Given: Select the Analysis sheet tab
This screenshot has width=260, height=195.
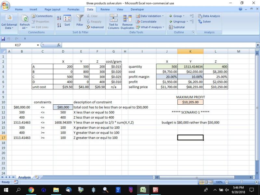Looking at the screenshot, I should (x=24, y=177).
